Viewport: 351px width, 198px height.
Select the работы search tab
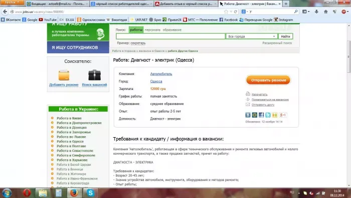[136, 30]
